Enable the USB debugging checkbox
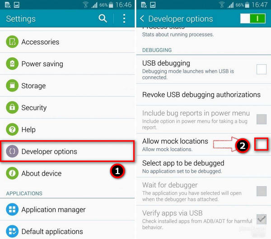The image size is (271, 239). coord(262,69)
